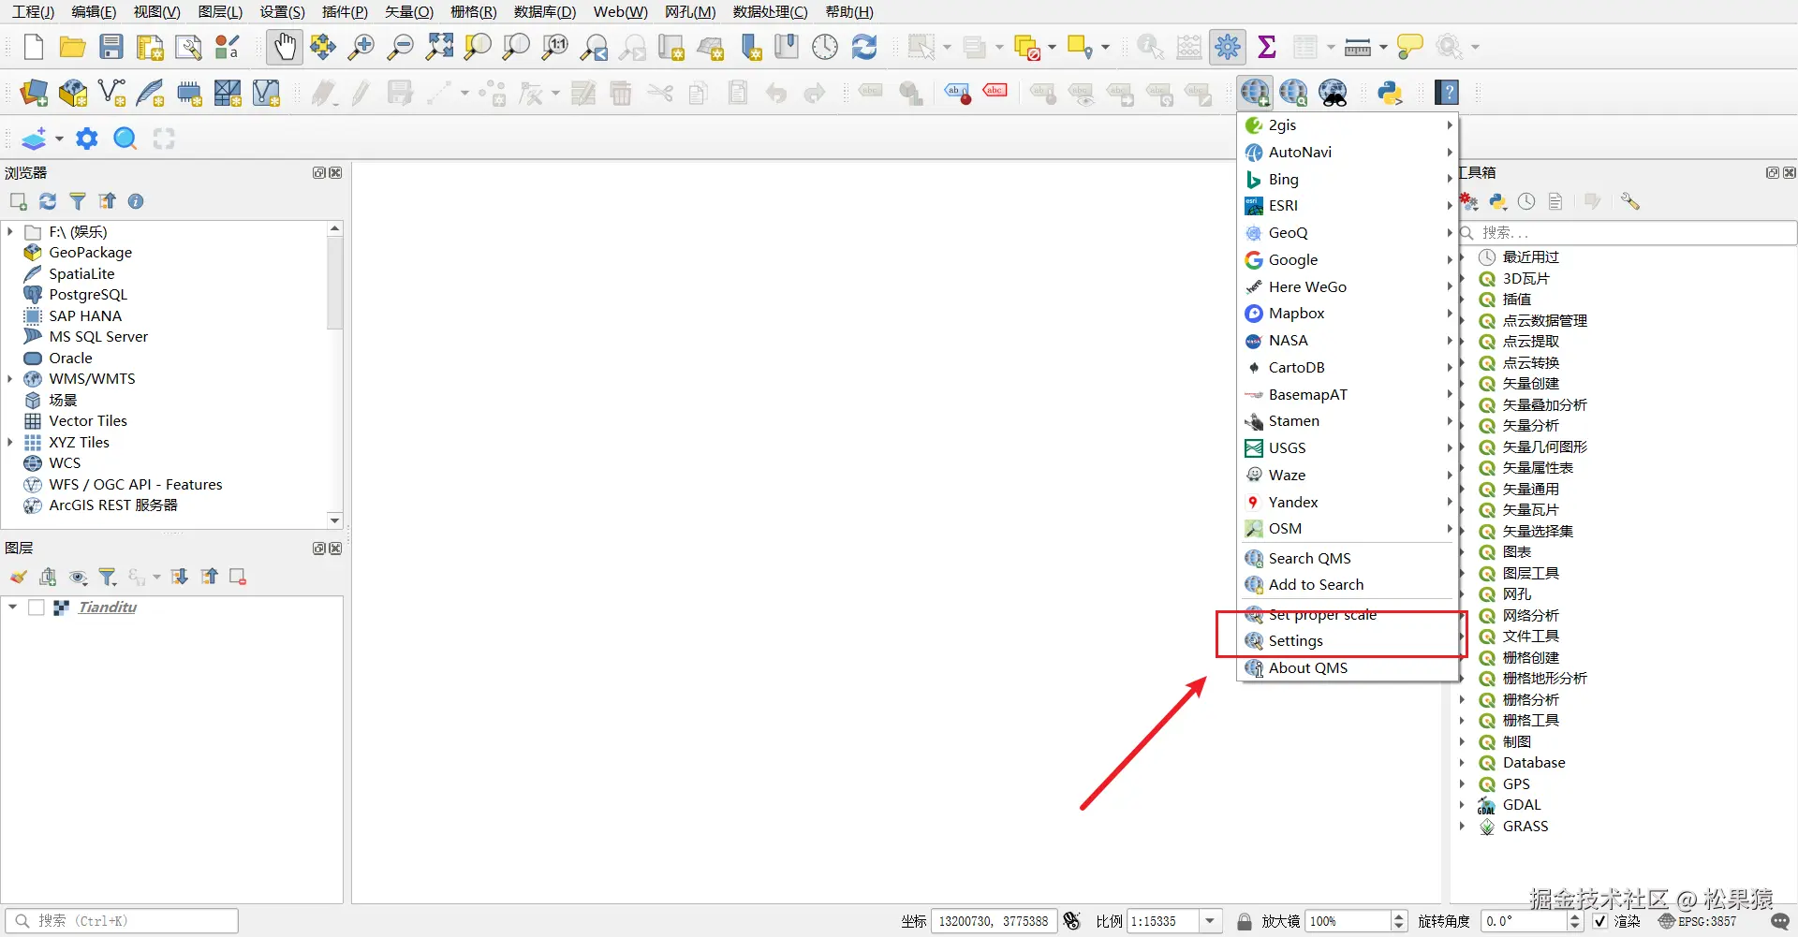
Task: Open toolbox options wrench icon
Action: click(x=1630, y=201)
